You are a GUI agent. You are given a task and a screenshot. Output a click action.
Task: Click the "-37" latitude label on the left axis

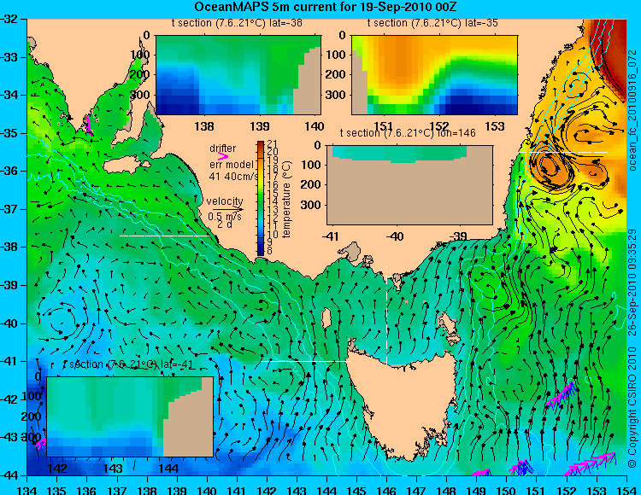point(9,209)
